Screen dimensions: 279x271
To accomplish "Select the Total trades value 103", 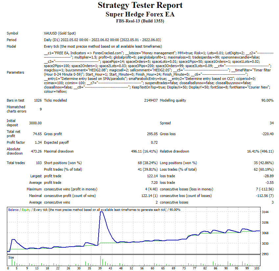I will pyautogui.click(x=38, y=163).
